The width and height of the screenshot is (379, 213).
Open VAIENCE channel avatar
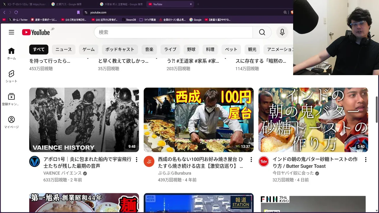34,162
